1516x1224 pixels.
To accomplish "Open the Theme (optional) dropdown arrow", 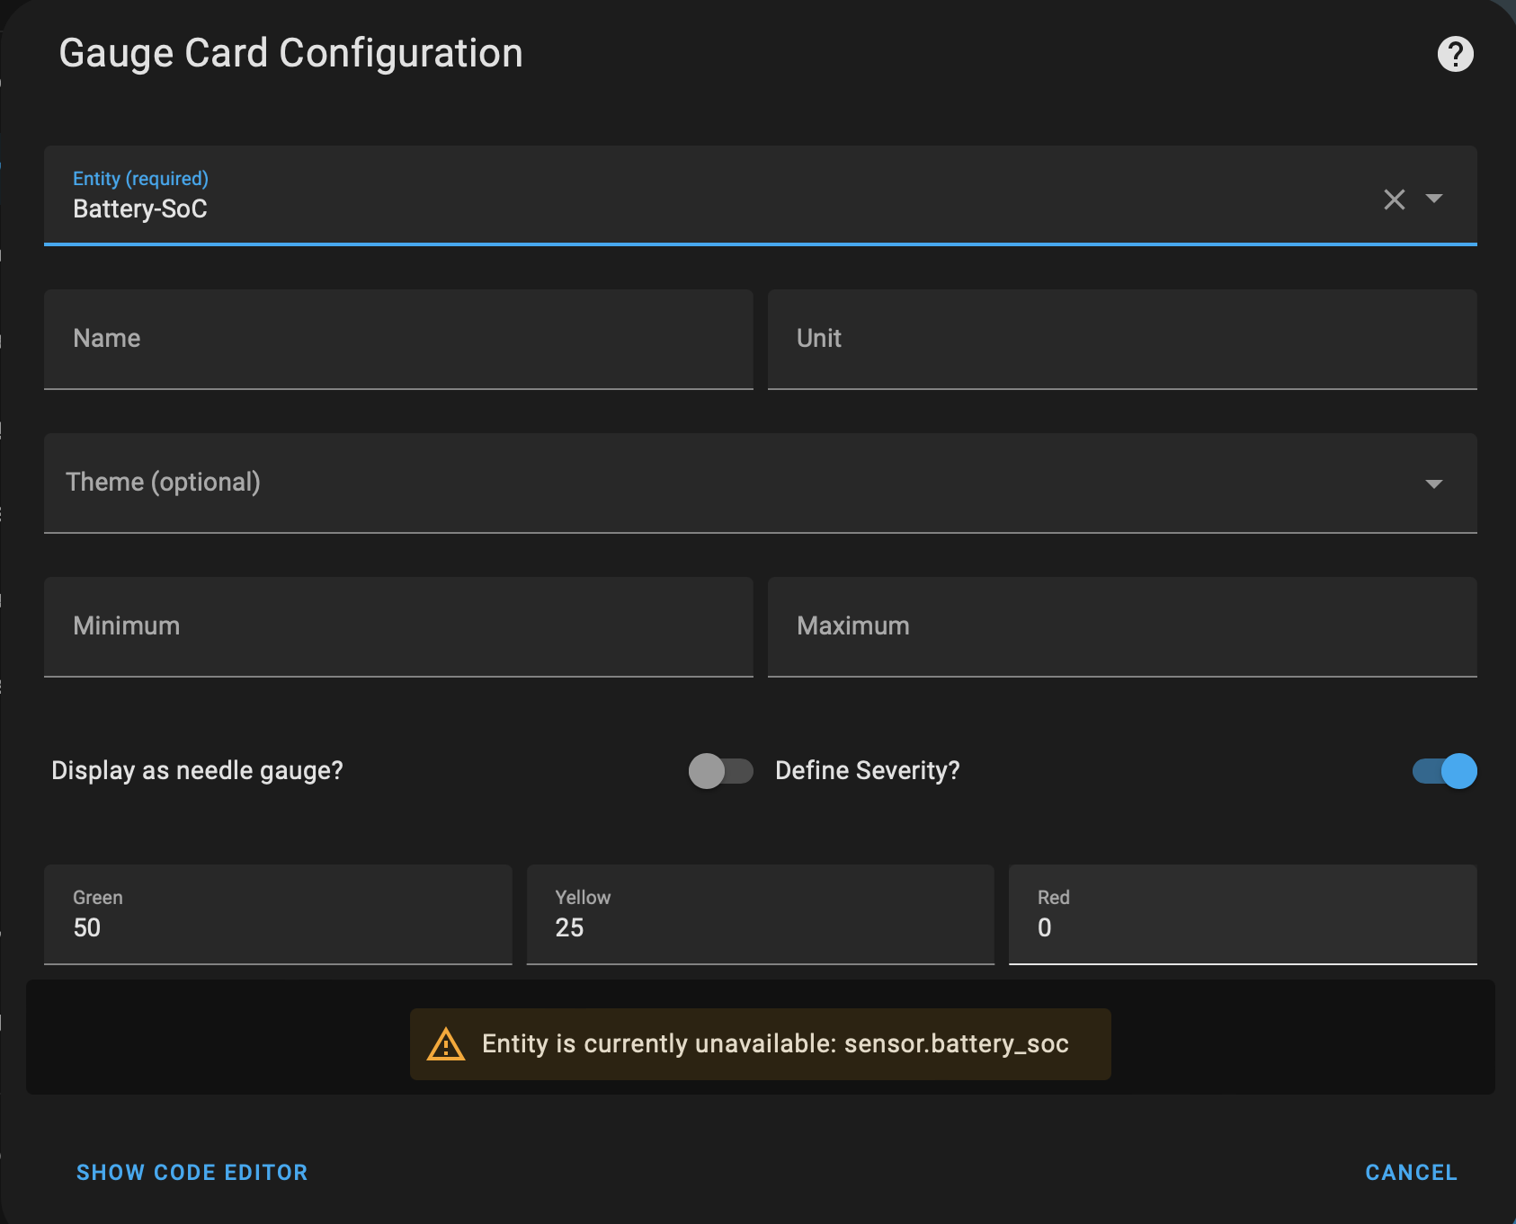I will [1434, 483].
